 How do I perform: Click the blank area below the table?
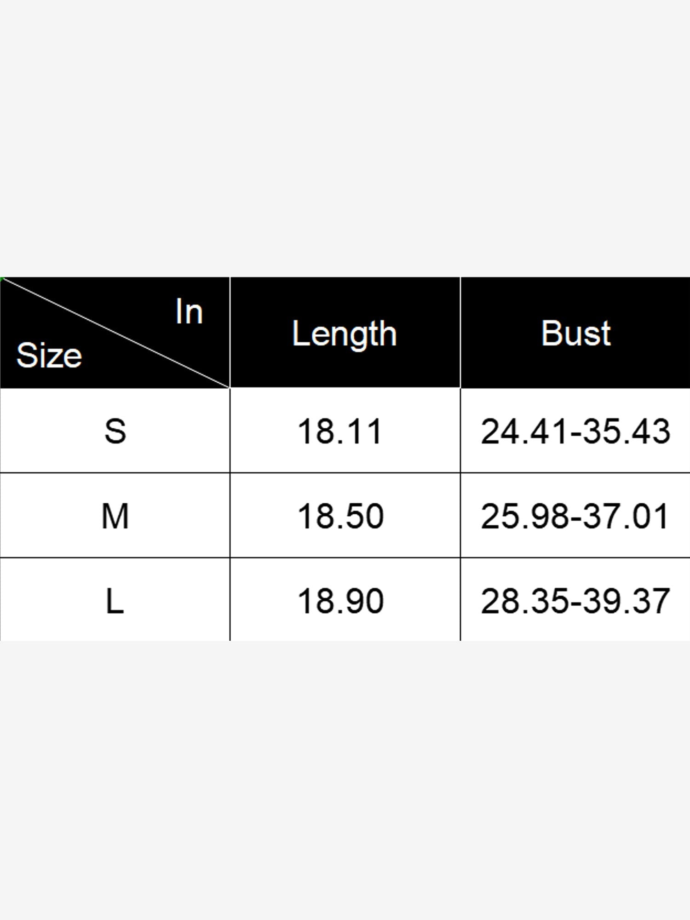(345, 780)
